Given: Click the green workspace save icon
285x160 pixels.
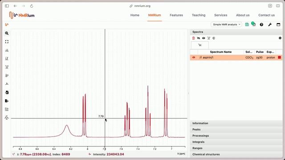Looking at the screenshot, I should click(247, 24).
